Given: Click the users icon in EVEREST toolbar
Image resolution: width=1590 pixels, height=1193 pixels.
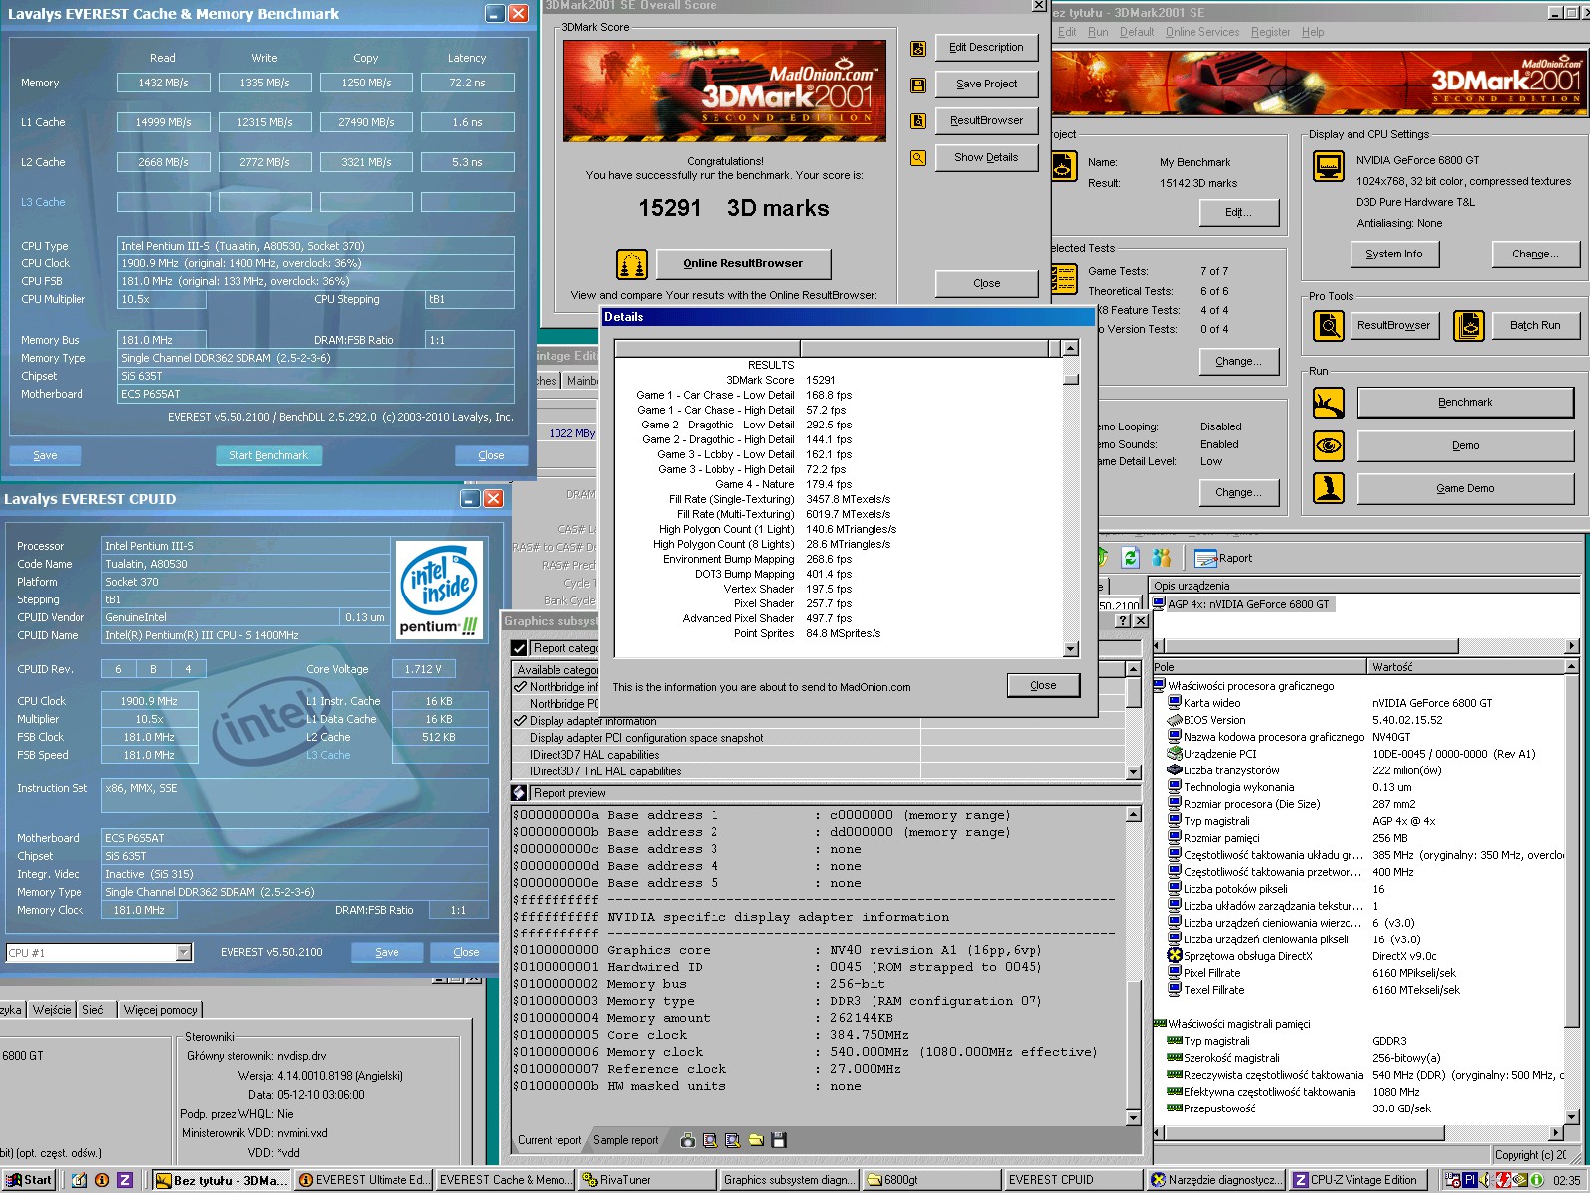Looking at the screenshot, I should pyautogui.click(x=1162, y=558).
